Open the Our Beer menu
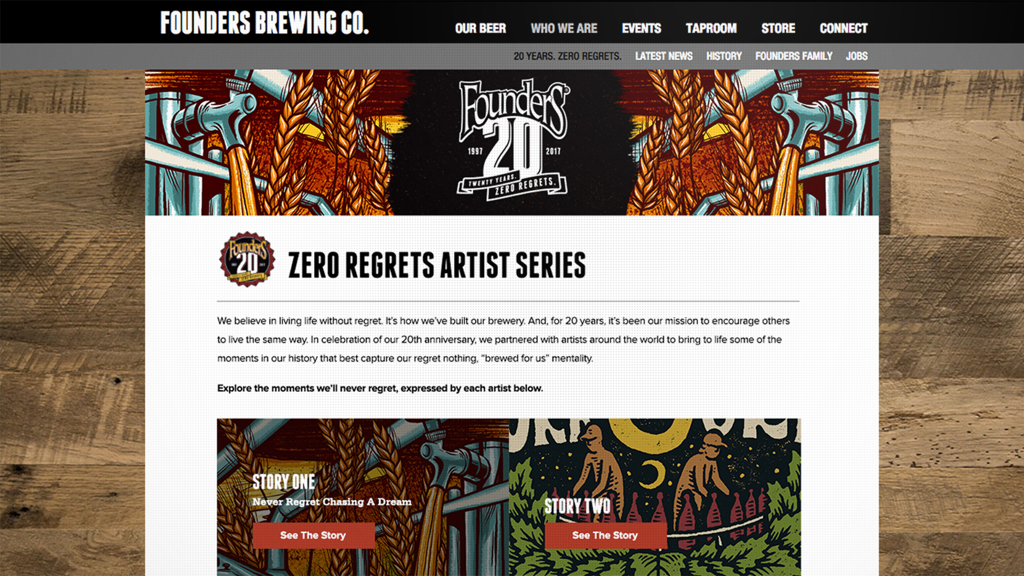 pyautogui.click(x=480, y=28)
